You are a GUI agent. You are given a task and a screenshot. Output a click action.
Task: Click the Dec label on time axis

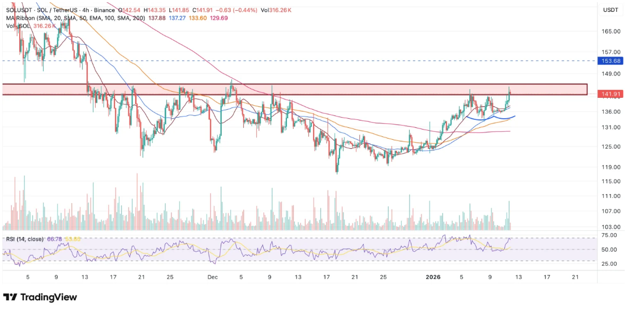(212, 277)
